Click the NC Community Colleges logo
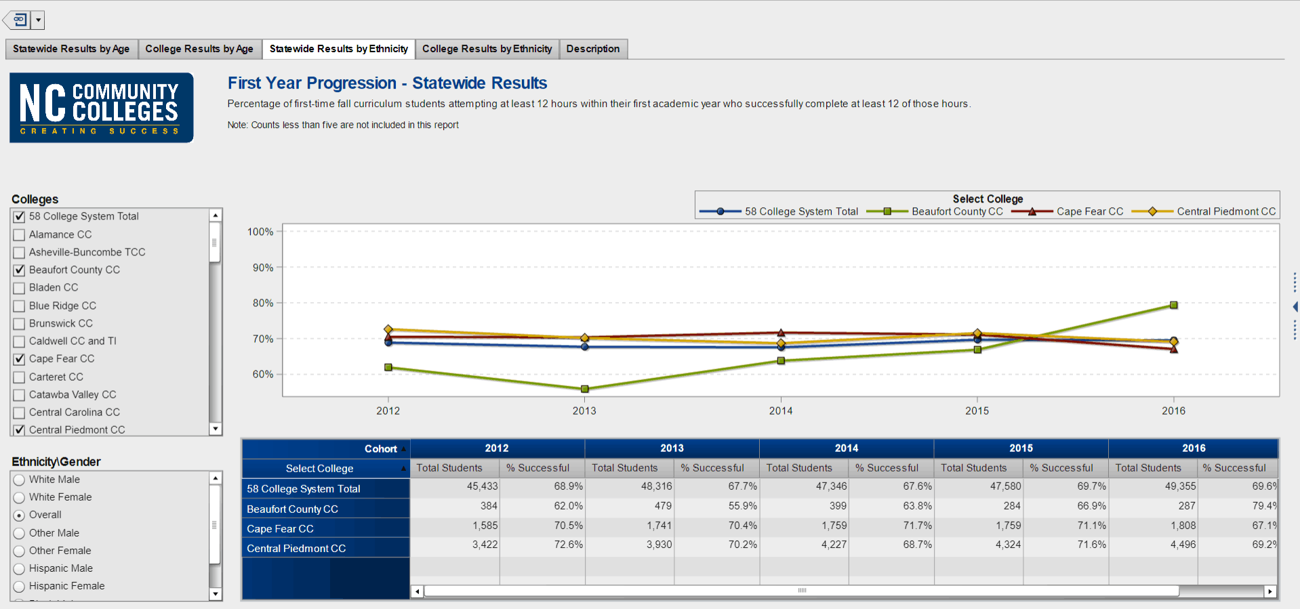The height and width of the screenshot is (609, 1300). coord(102,108)
